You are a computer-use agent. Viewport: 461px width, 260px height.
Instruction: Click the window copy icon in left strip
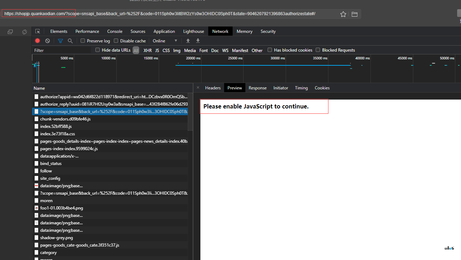tap(10, 32)
